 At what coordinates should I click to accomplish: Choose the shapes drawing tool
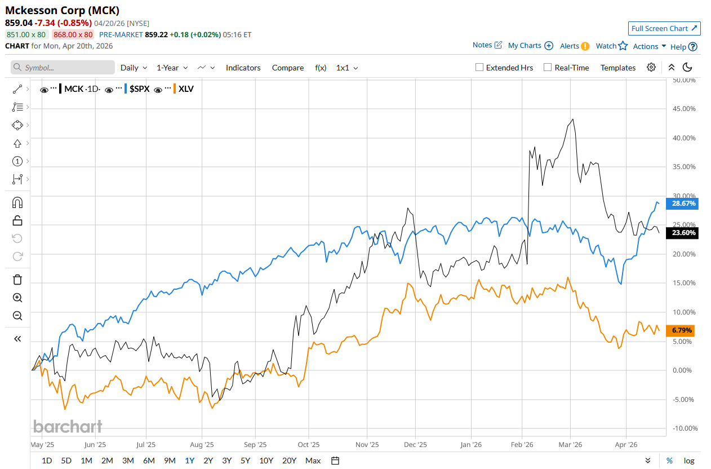pyautogui.click(x=17, y=125)
